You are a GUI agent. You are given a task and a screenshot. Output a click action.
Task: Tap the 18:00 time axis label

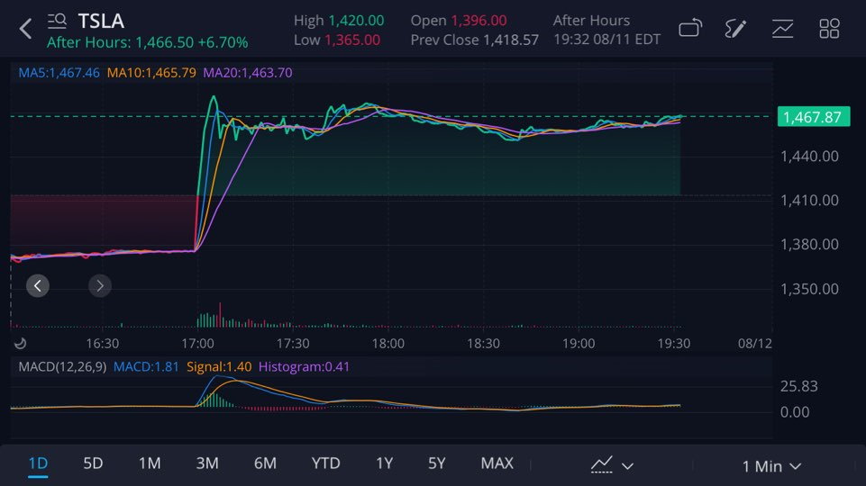tap(388, 344)
